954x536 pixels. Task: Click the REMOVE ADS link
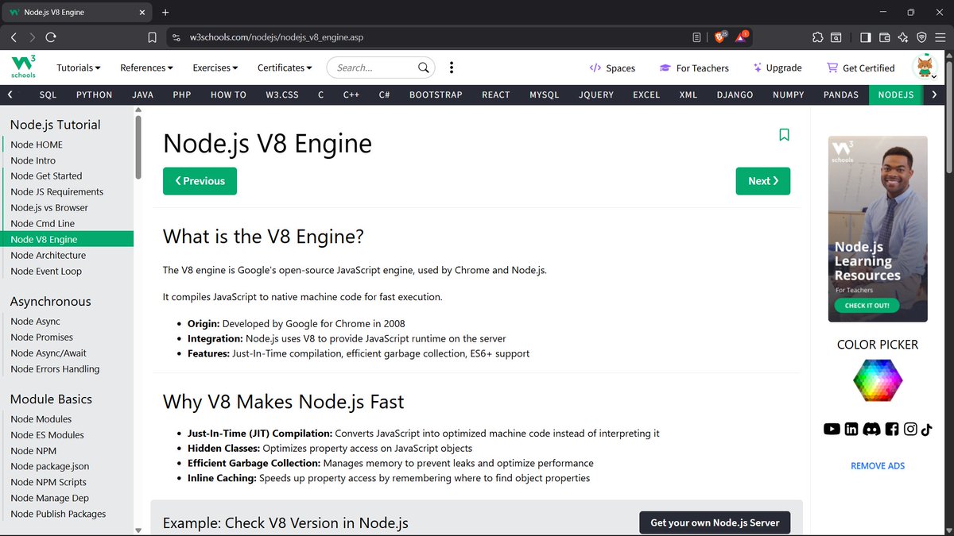[x=878, y=466]
